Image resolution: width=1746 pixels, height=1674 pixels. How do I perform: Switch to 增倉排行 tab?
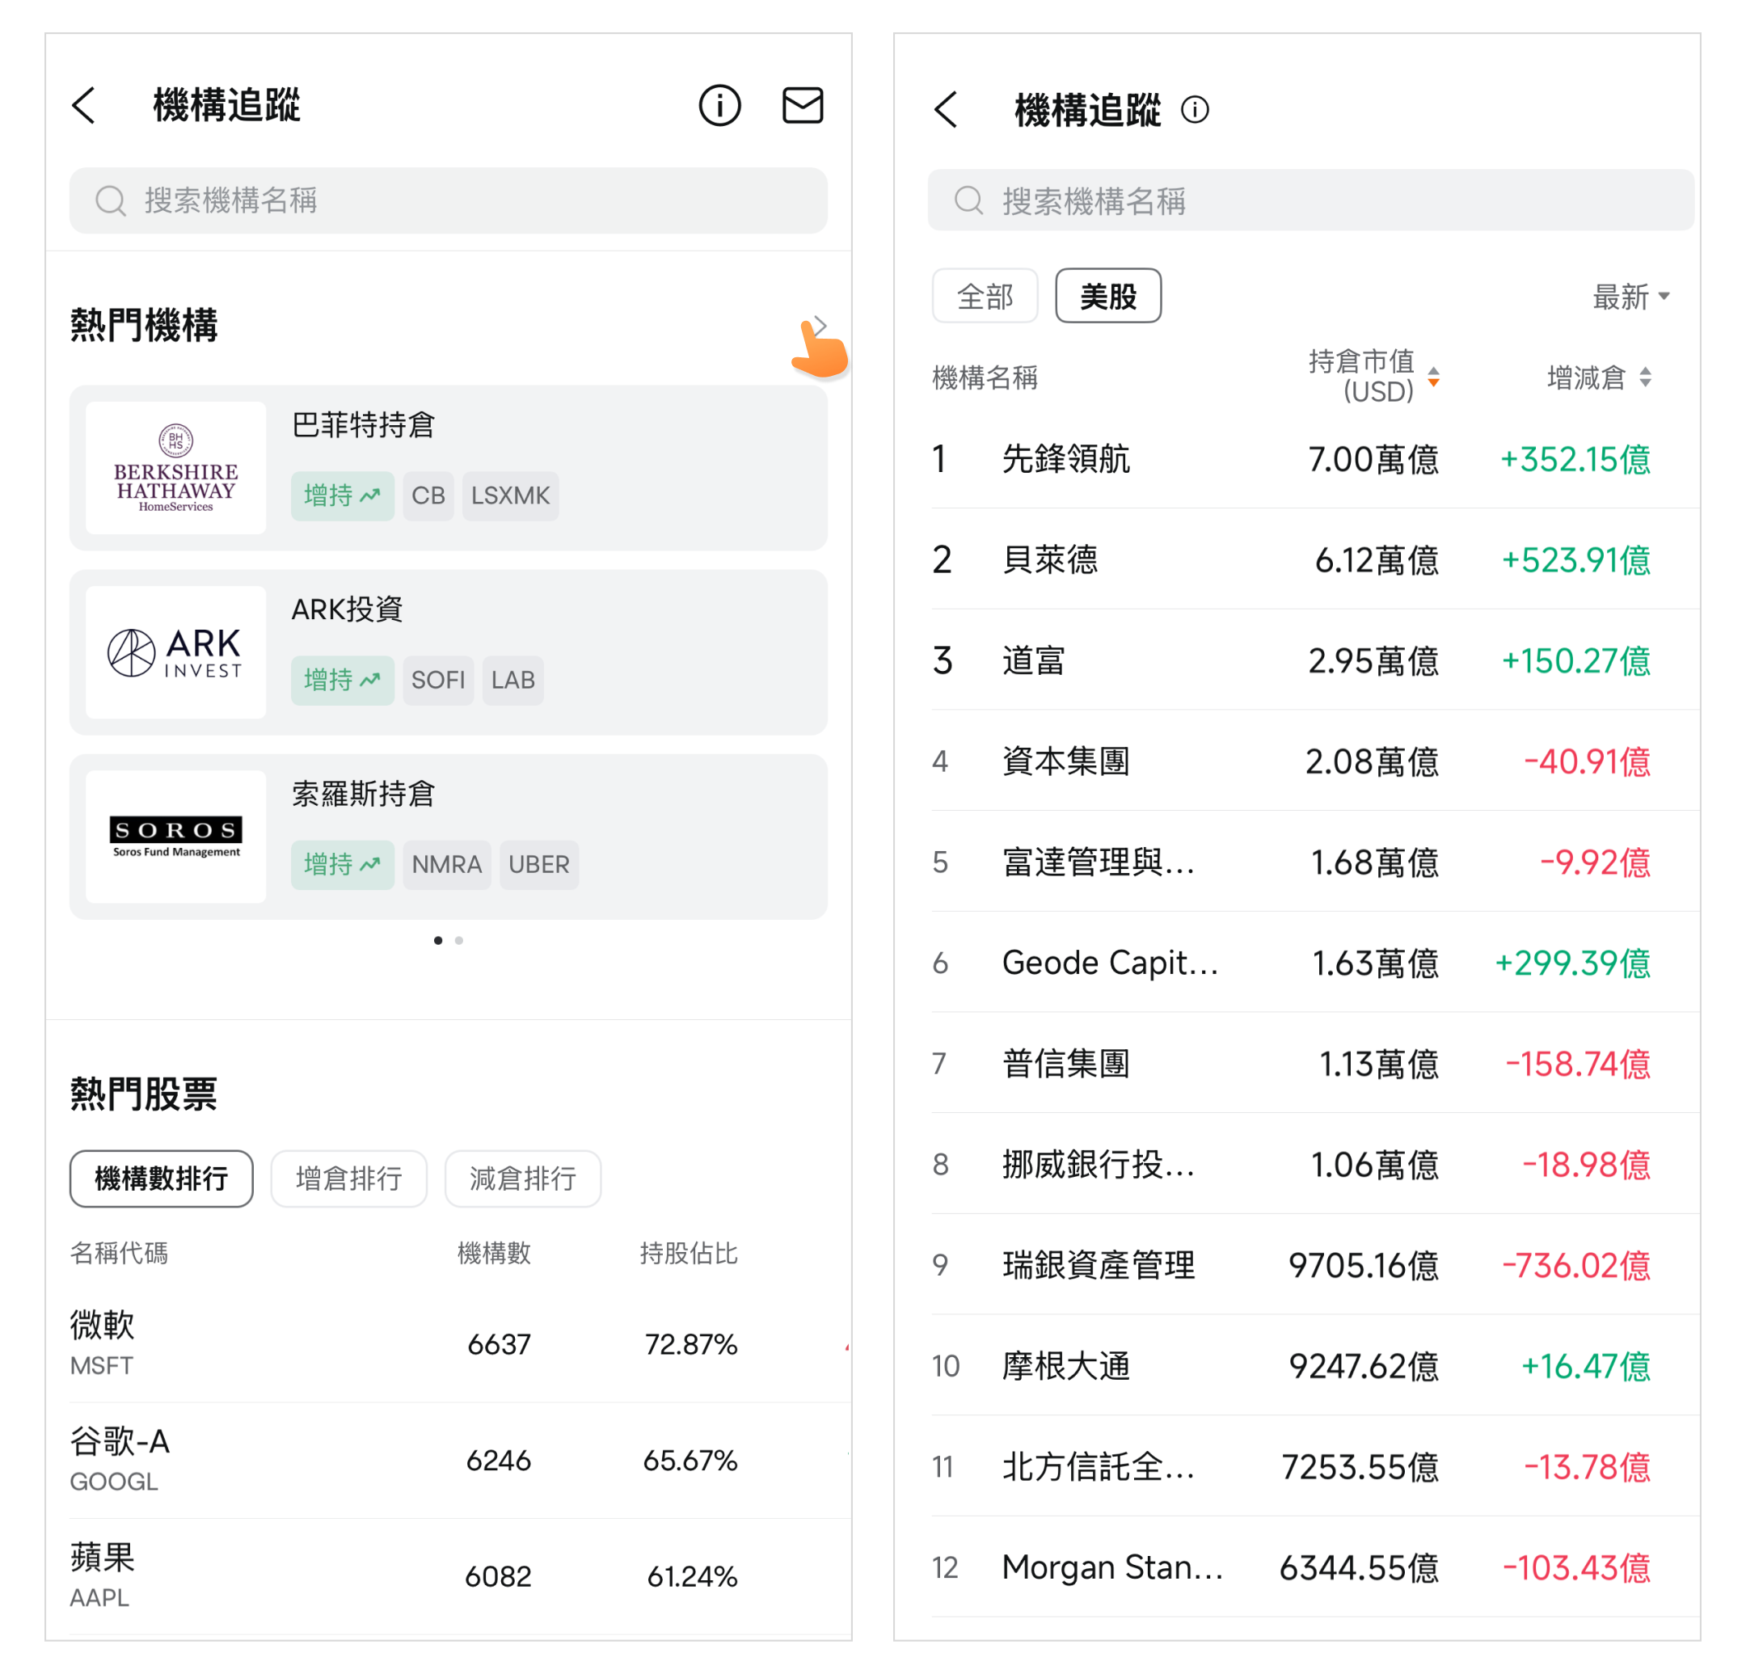348,1178
